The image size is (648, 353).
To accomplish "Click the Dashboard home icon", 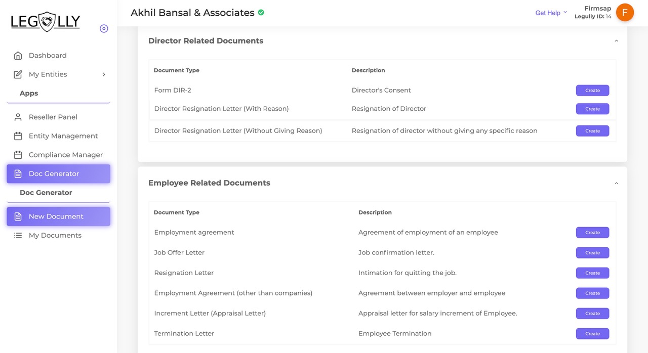I will tap(18, 56).
